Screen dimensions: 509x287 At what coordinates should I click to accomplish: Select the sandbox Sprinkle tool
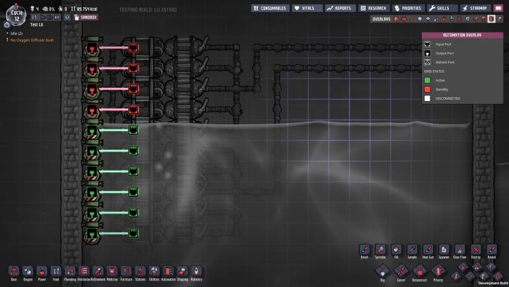point(381,250)
